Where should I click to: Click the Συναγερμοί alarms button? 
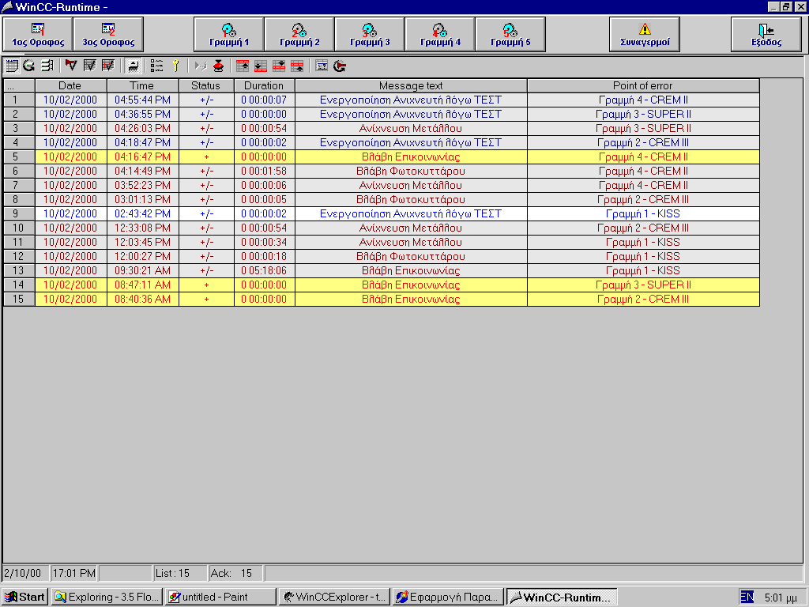click(645, 34)
